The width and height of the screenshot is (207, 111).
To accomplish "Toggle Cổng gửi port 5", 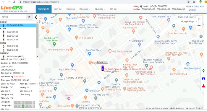I will pyautogui.click(x=26, y=102).
